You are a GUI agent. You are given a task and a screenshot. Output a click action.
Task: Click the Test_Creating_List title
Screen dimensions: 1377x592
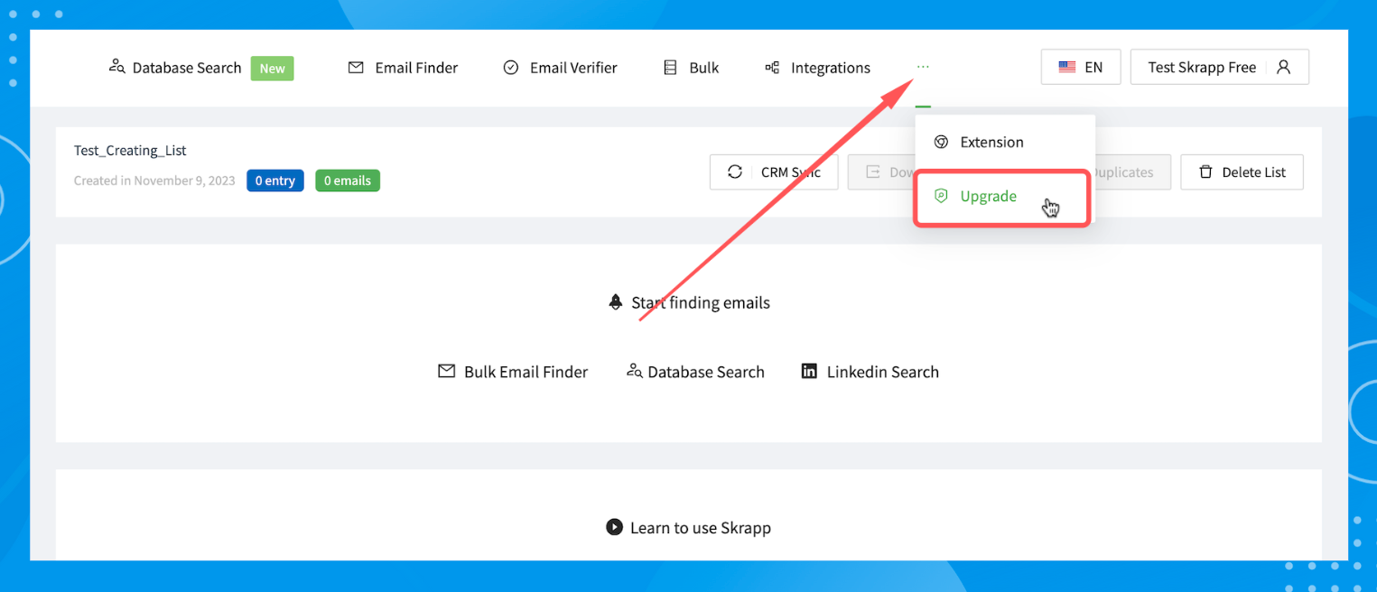[130, 151]
